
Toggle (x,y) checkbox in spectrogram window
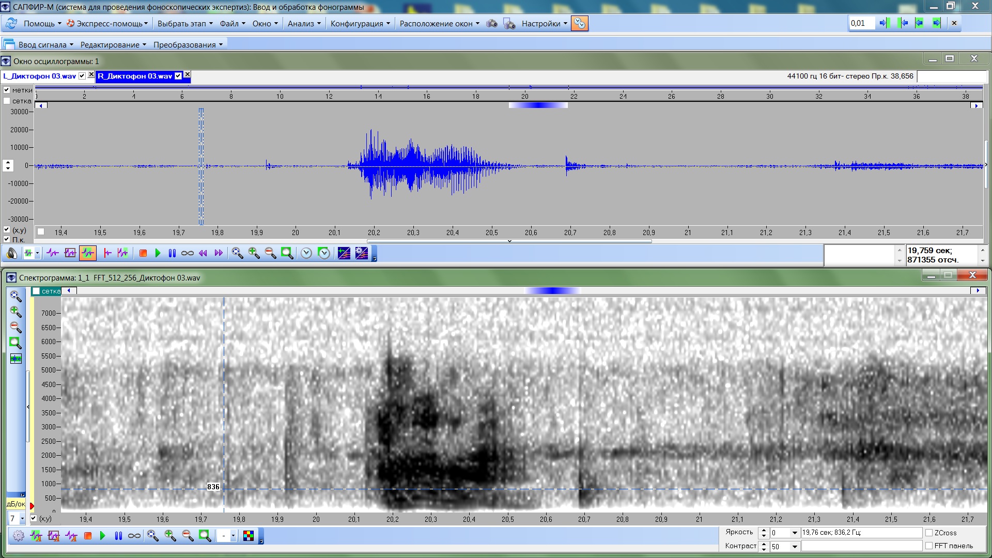(x=34, y=518)
